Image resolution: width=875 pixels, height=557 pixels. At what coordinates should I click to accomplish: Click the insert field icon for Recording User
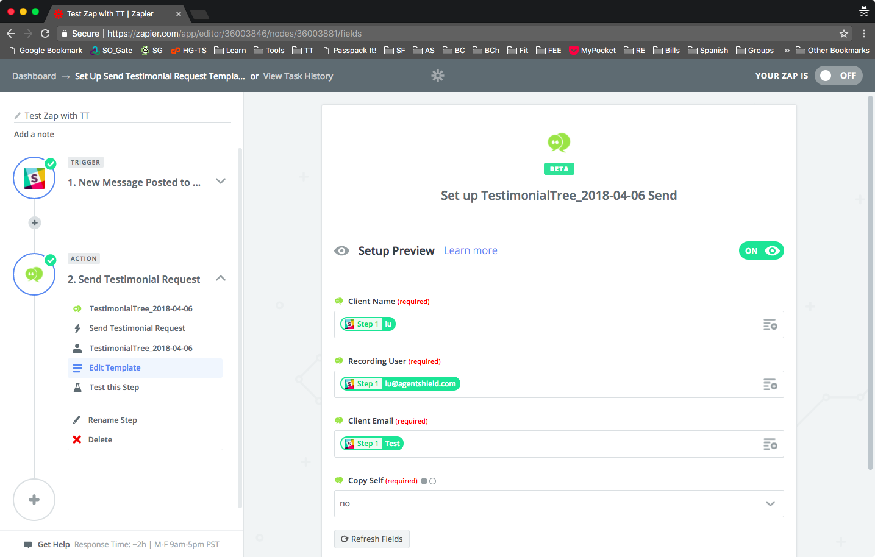click(770, 385)
